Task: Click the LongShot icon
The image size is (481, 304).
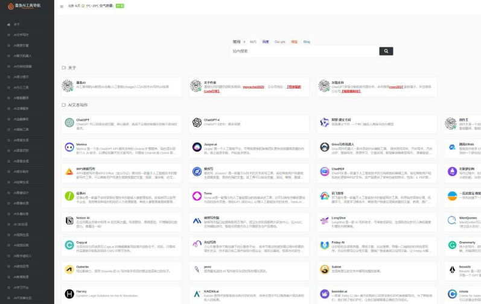Action: click(x=325, y=220)
